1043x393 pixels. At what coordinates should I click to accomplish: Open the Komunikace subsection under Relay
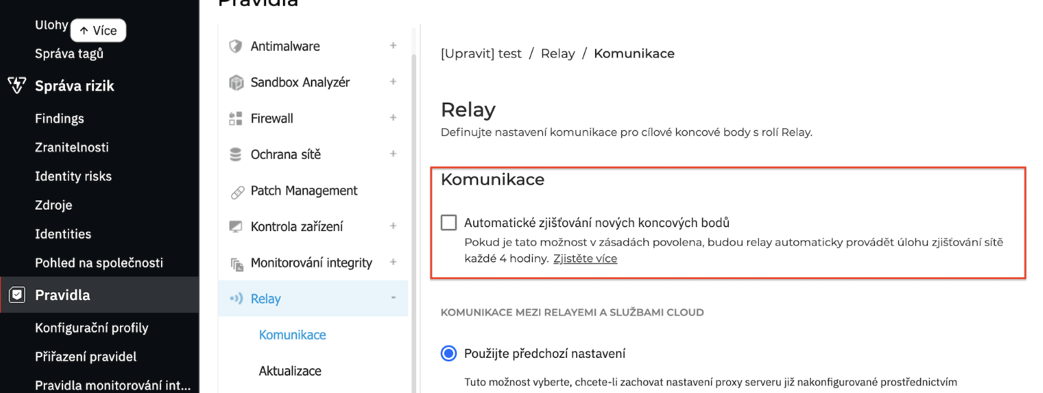pos(292,335)
